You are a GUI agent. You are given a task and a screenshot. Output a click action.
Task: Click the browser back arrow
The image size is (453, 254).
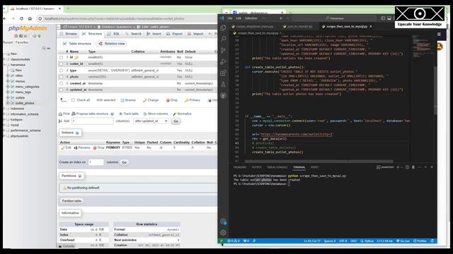coord(5,18)
